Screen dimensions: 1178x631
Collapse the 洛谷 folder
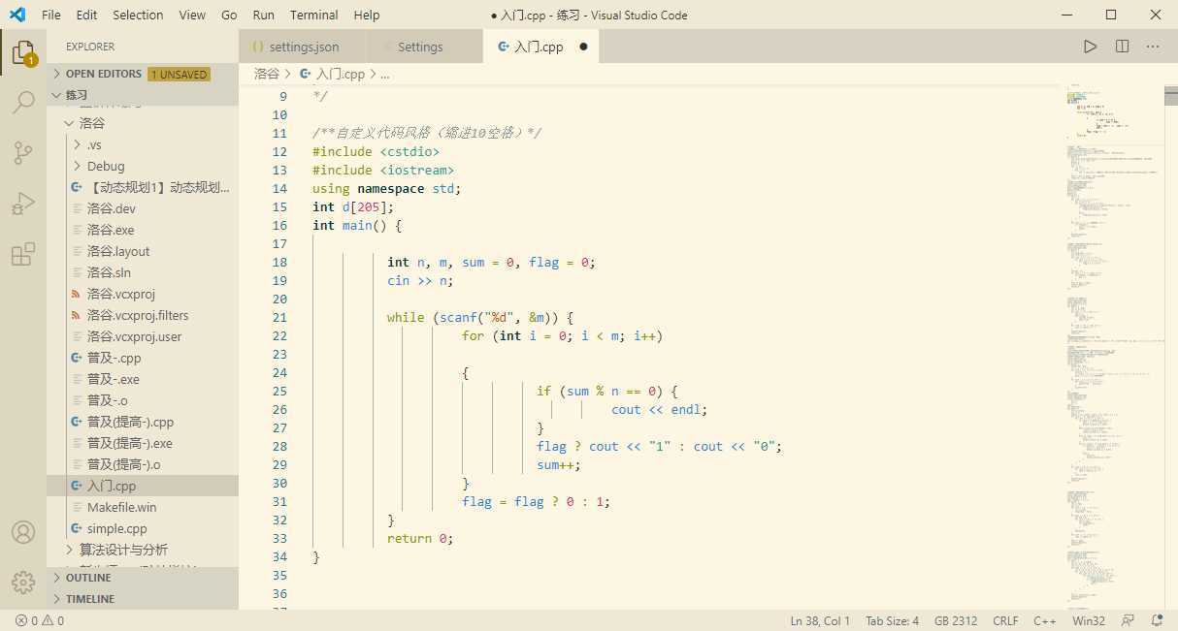coord(143,123)
